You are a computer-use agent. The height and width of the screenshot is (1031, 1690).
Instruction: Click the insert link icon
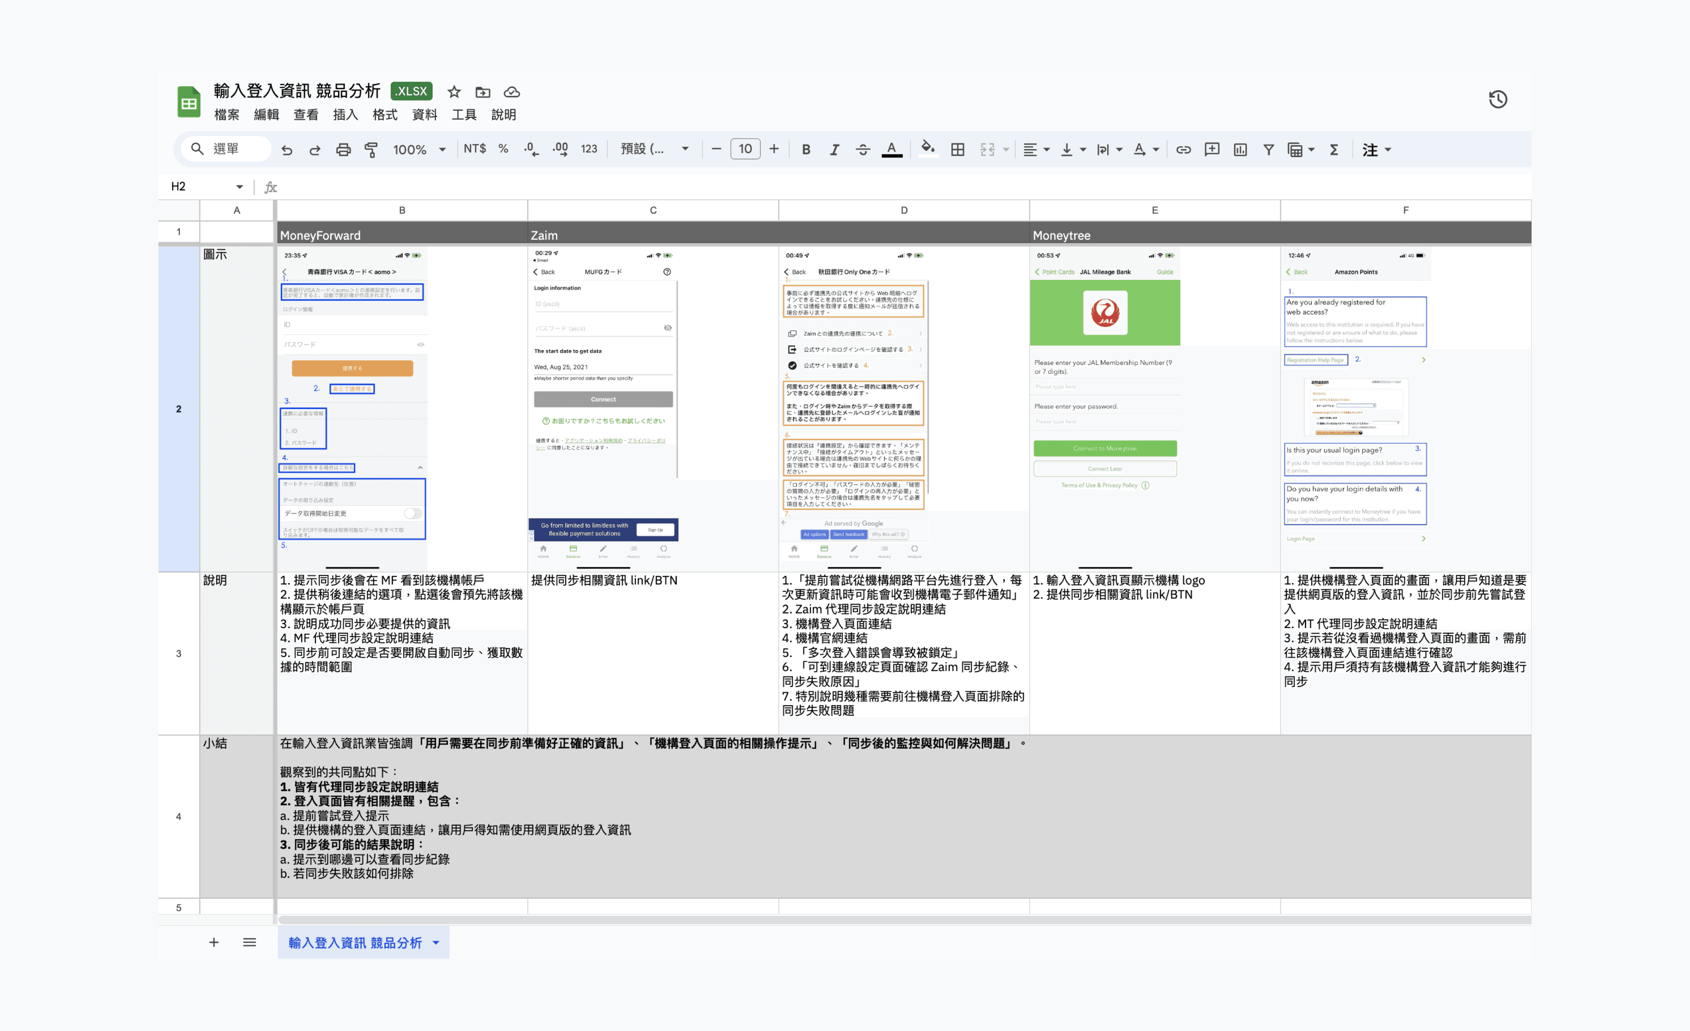click(1183, 150)
